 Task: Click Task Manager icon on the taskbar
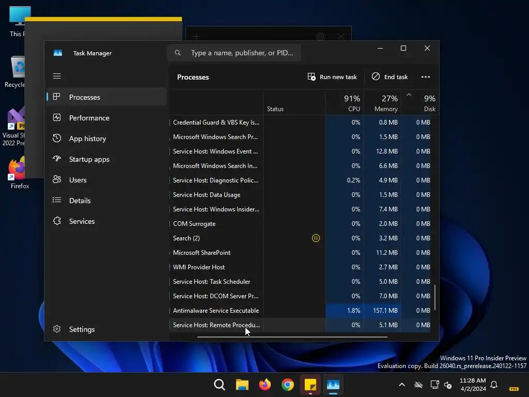[x=333, y=385]
